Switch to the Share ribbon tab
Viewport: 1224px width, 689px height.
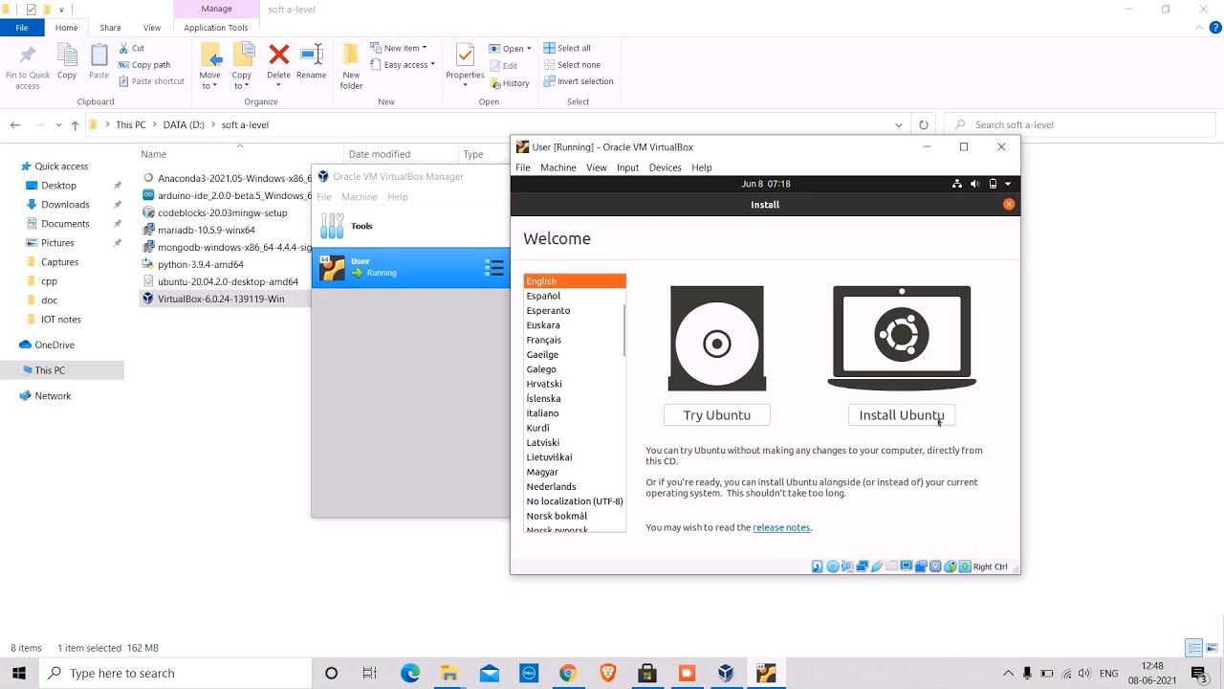coord(110,28)
